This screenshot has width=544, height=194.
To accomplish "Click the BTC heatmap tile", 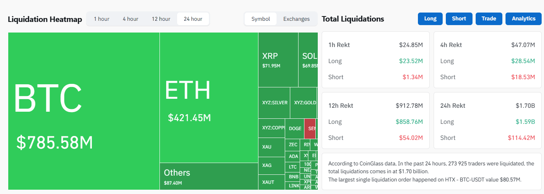I will (x=84, y=111).
